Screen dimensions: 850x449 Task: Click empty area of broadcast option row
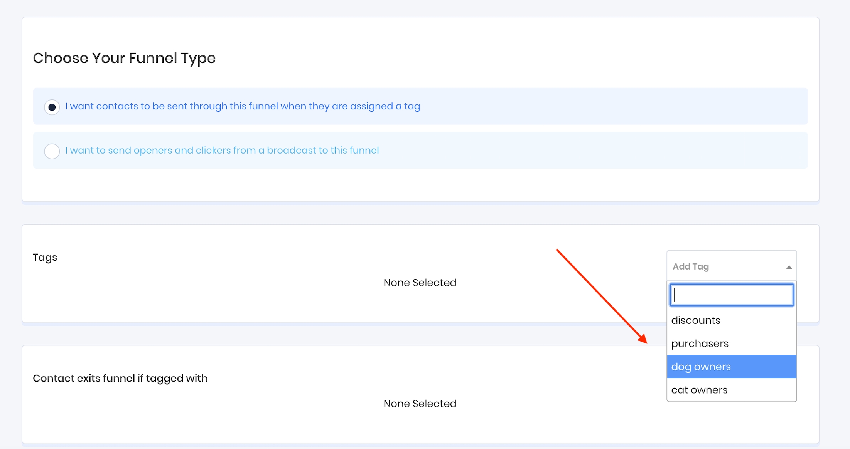(x=578, y=151)
